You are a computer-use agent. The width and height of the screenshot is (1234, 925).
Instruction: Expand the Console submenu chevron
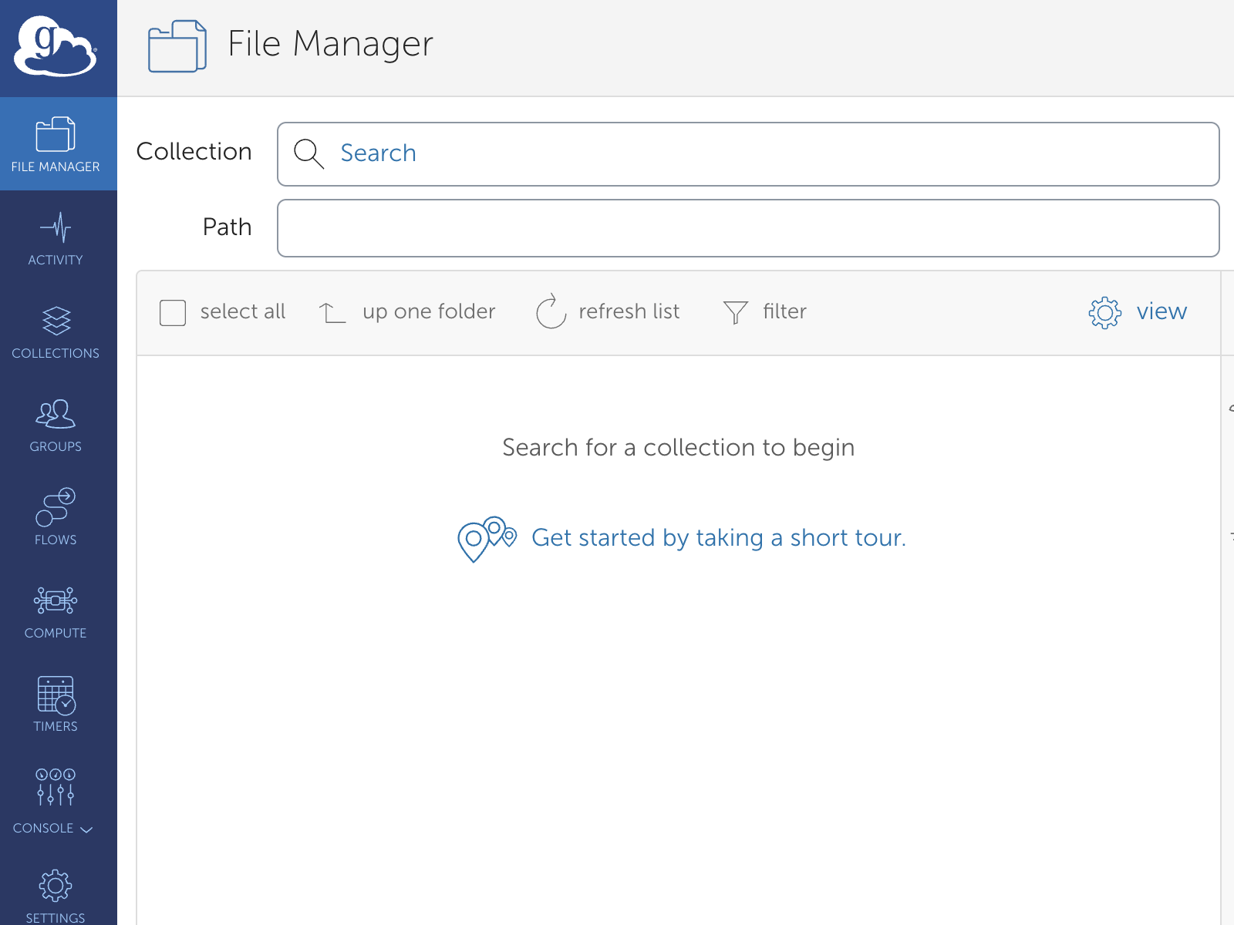coord(86,830)
